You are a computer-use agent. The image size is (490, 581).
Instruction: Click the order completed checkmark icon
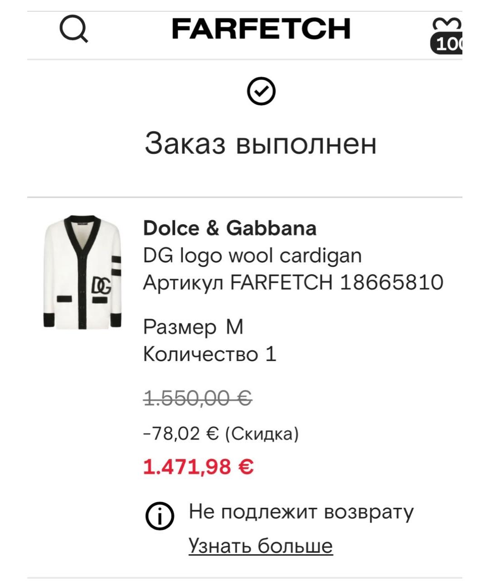[x=261, y=91]
